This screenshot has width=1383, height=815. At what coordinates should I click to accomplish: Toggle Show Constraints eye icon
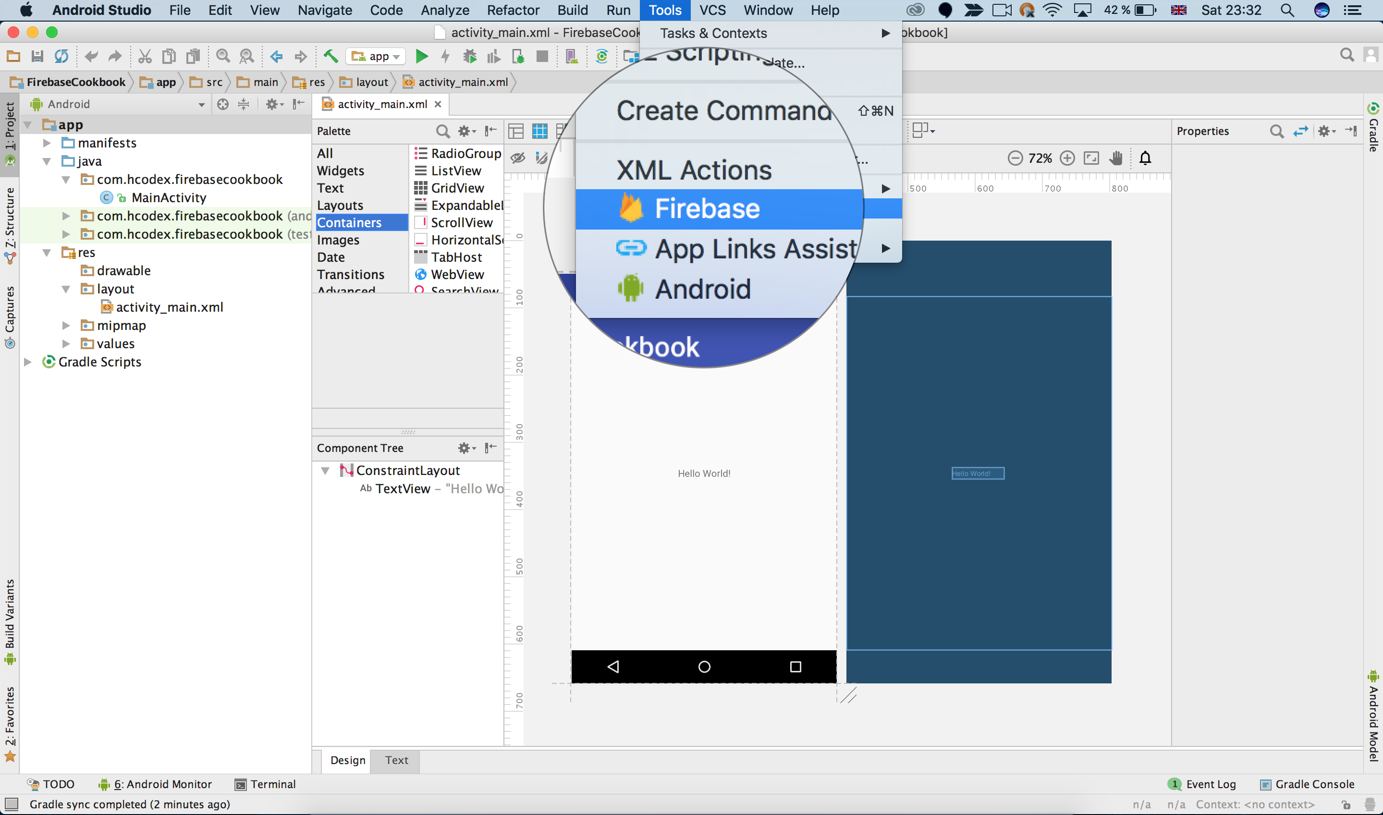517,158
